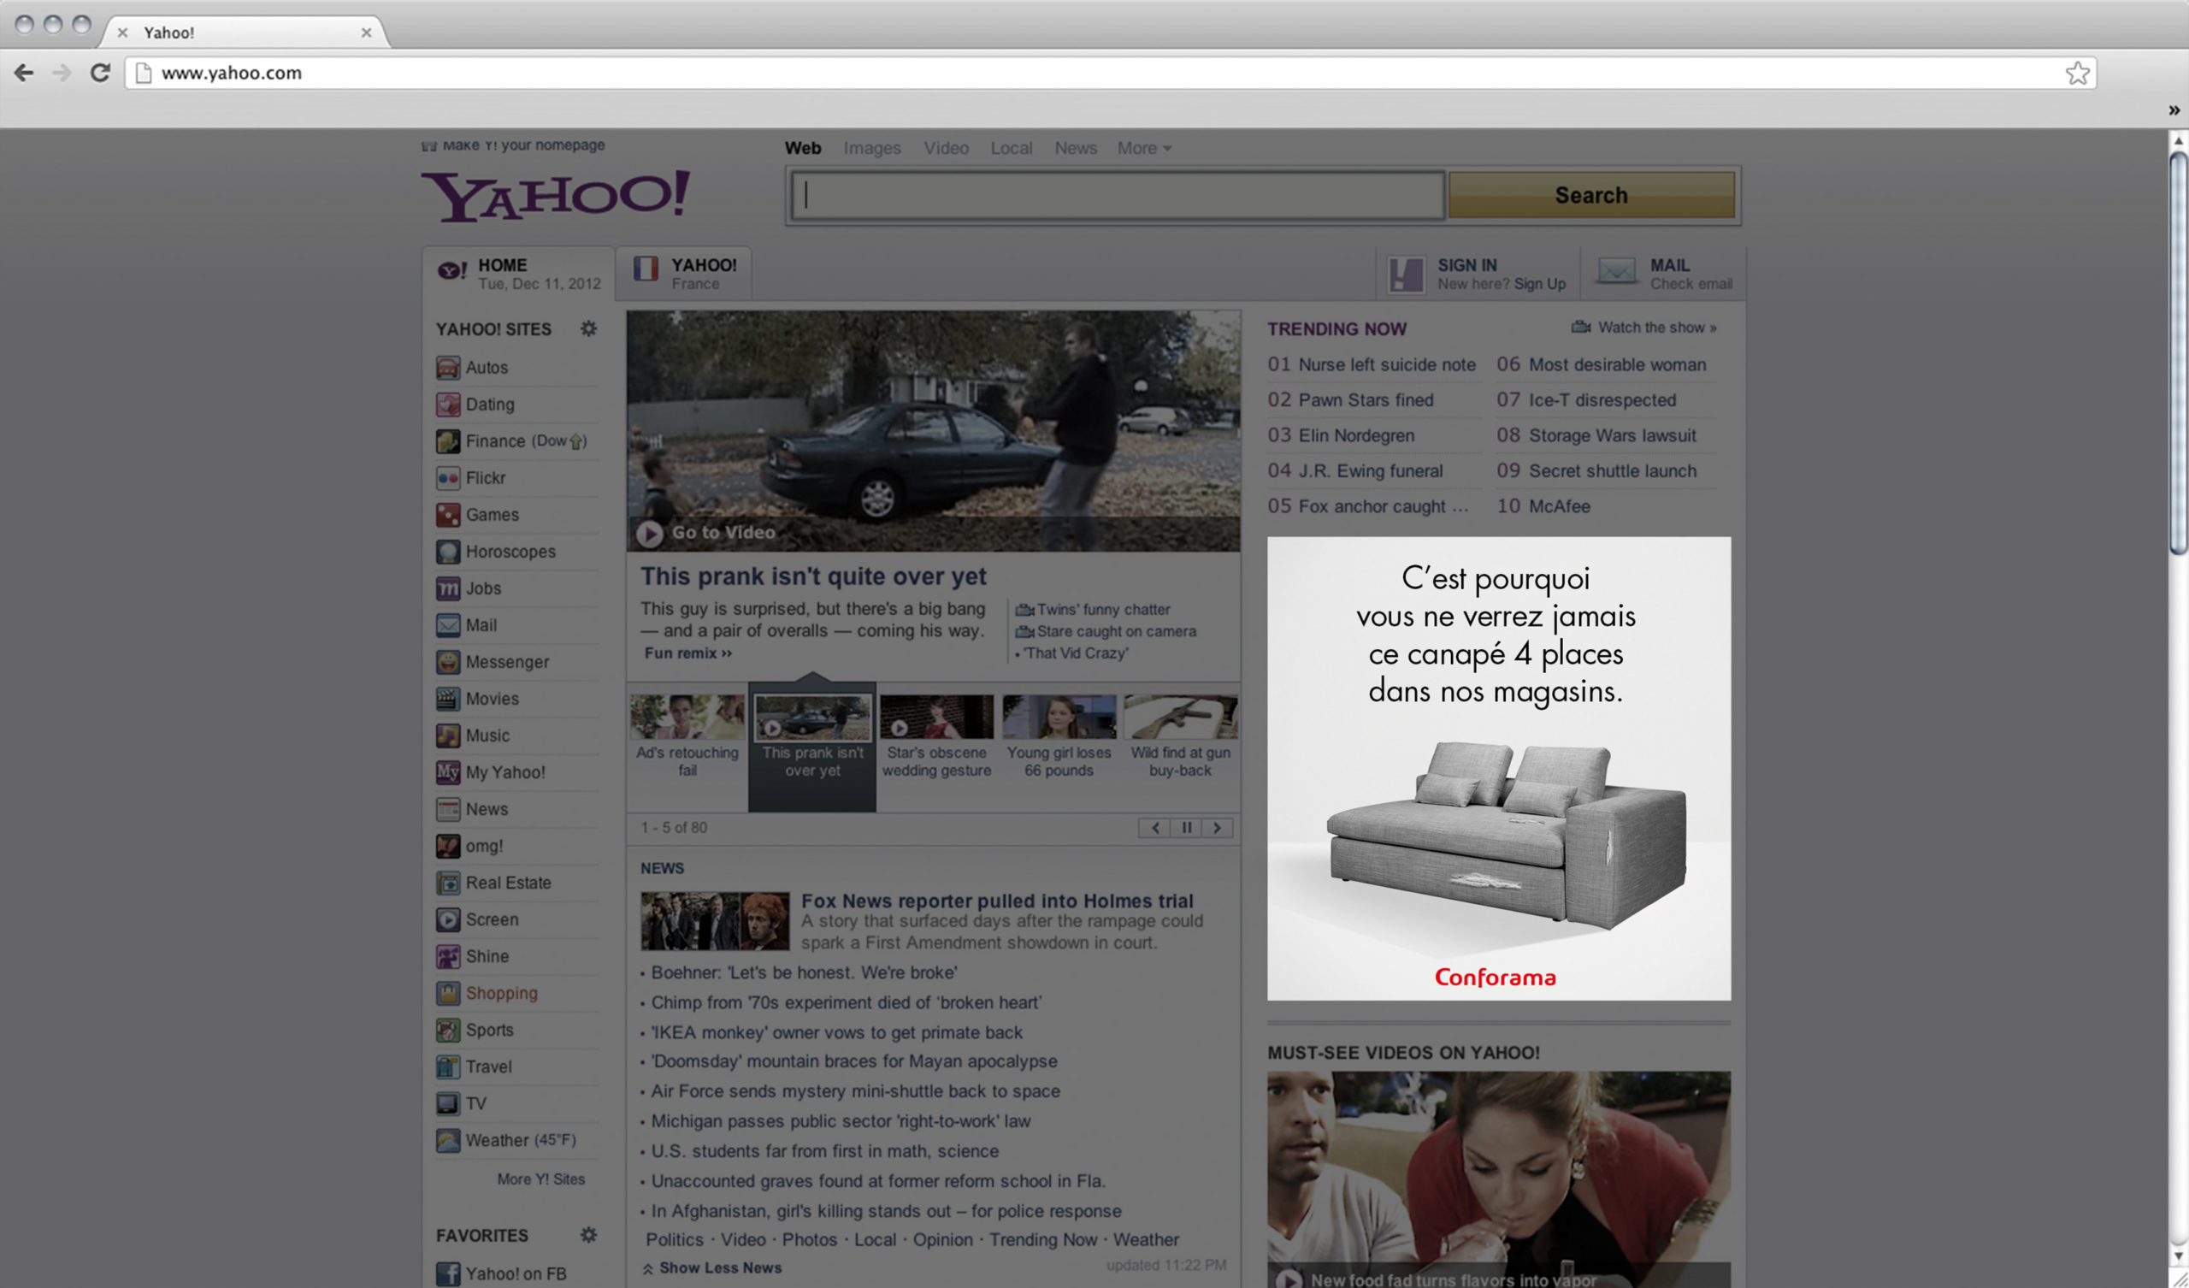Pause the story carousel
The image size is (2189, 1288).
[1186, 827]
